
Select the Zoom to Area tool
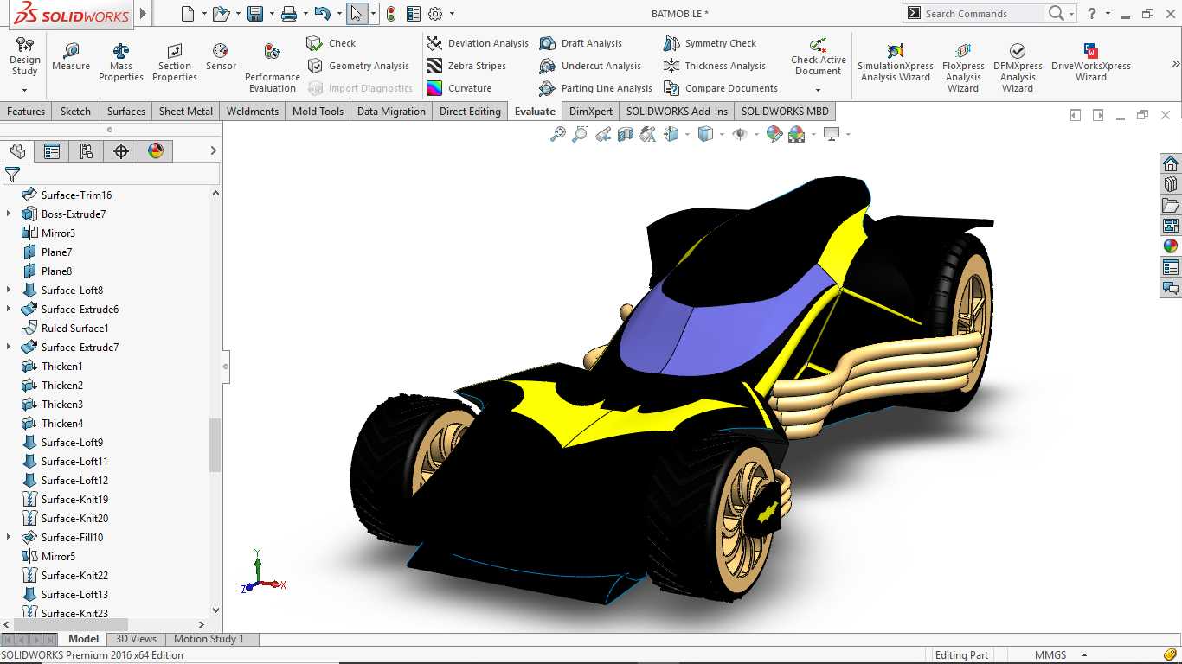point(581,134)
